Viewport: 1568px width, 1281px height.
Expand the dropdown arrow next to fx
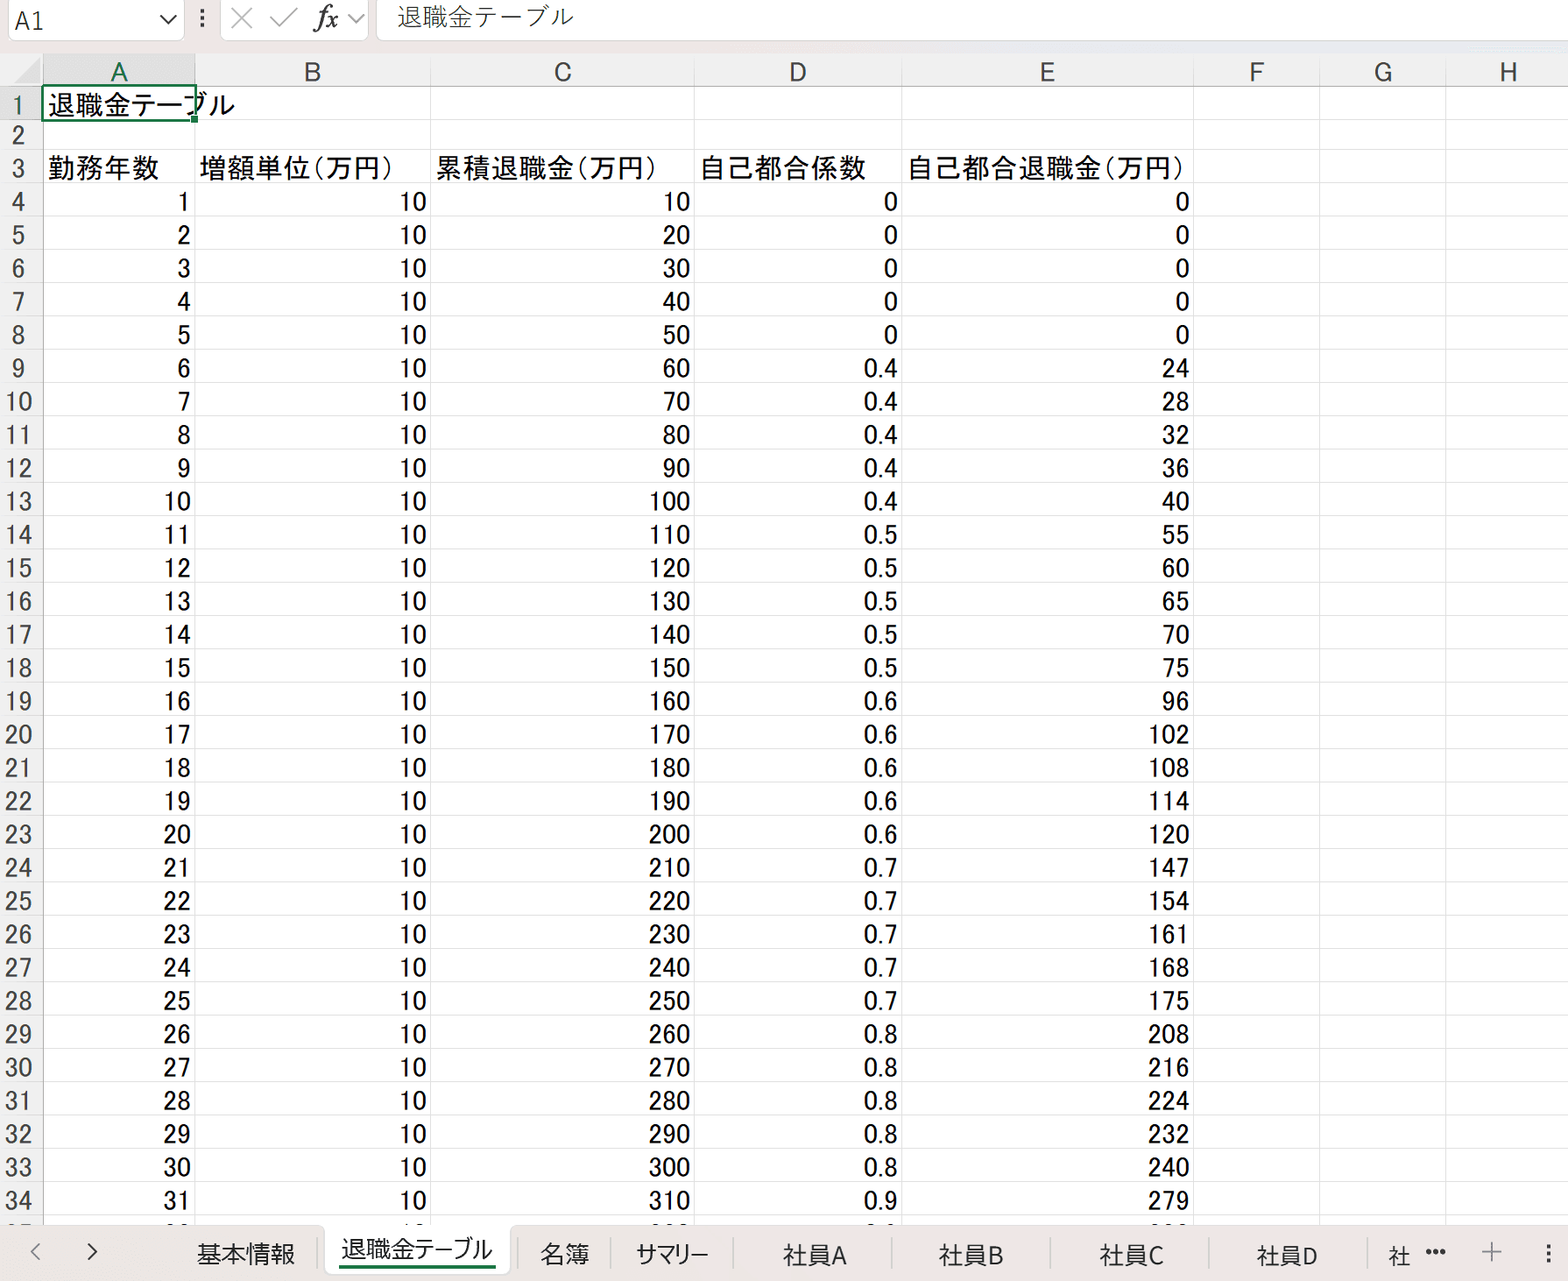pos(356,18)
